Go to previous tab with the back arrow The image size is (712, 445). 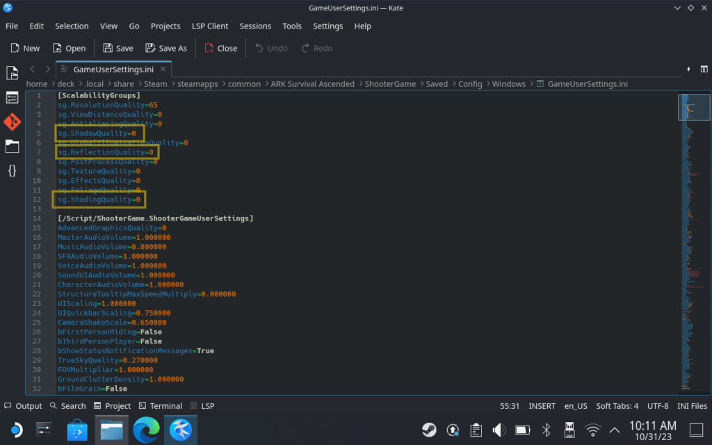(x=32, y=69)
